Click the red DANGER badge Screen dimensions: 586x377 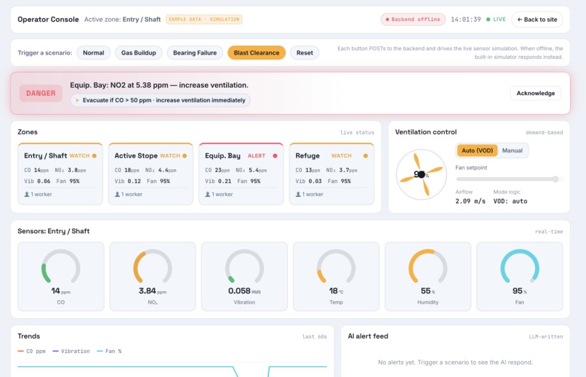41,93
